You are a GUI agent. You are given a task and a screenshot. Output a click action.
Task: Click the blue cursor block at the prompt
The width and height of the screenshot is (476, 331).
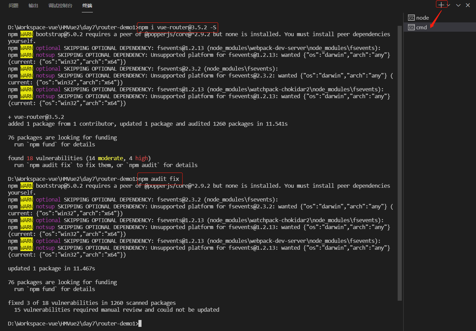(140, 323)
